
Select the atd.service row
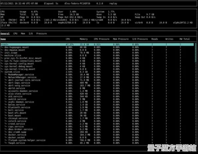tap(97, 97)
